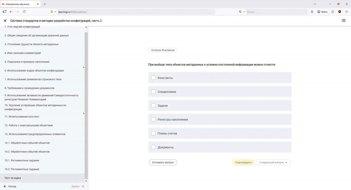Check the Константы checkbox

[x=153, y=78]
